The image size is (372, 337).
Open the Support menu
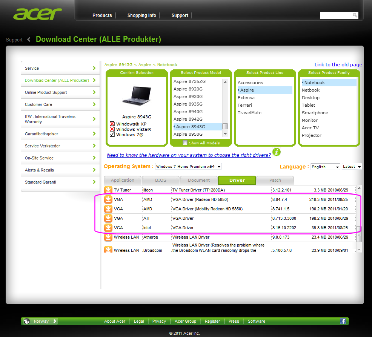pyautogui.click(x=180, y=15)
